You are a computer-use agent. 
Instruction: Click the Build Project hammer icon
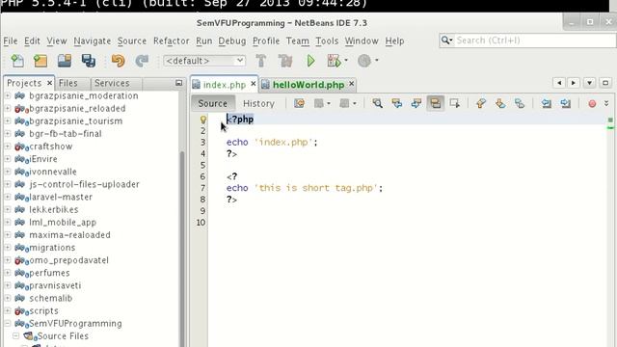coord(261,61)
